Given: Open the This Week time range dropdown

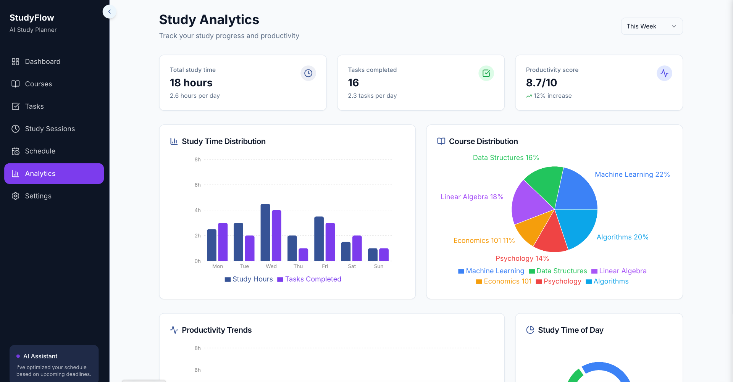Looking at the screenshot, I should pos(651,26).
